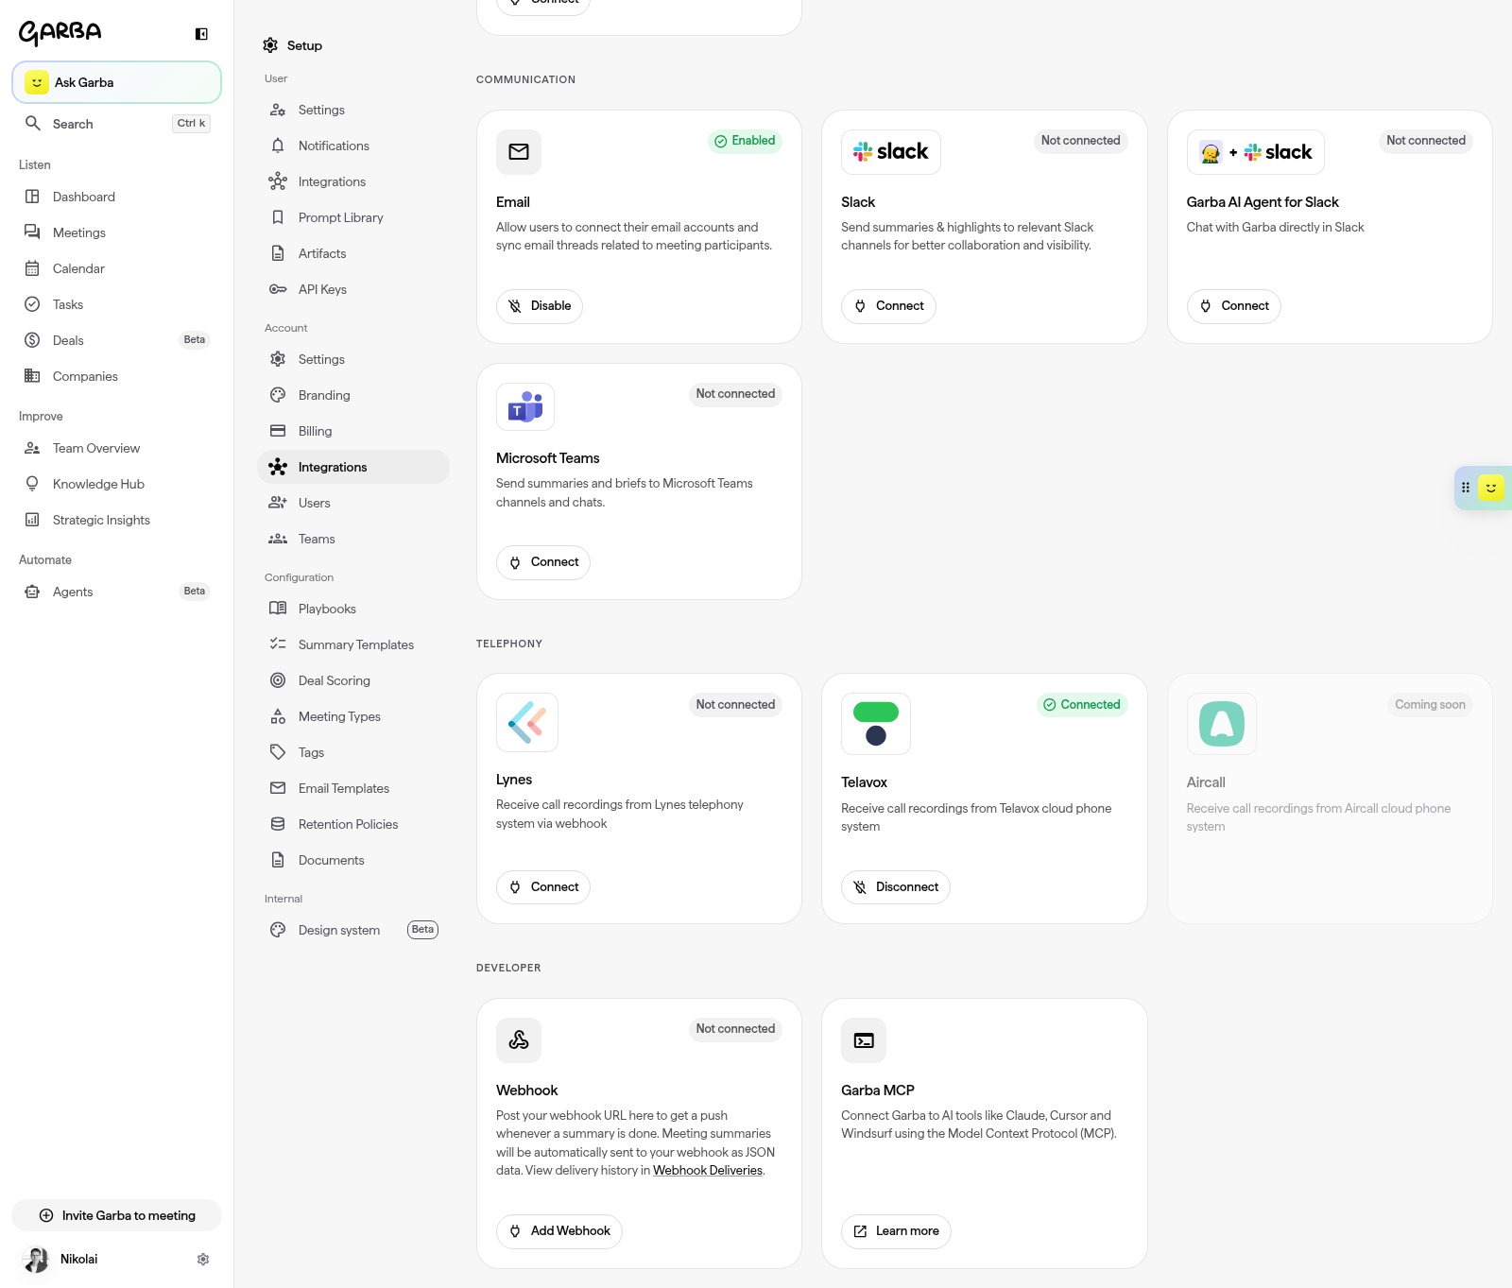
Task: Click the Garba logo
Action: pyautogui.click(x=60, y=33)
